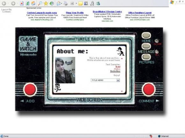Open the browser Home page icon
Viewport: 185px width, 138px height.
pos(33,3)
